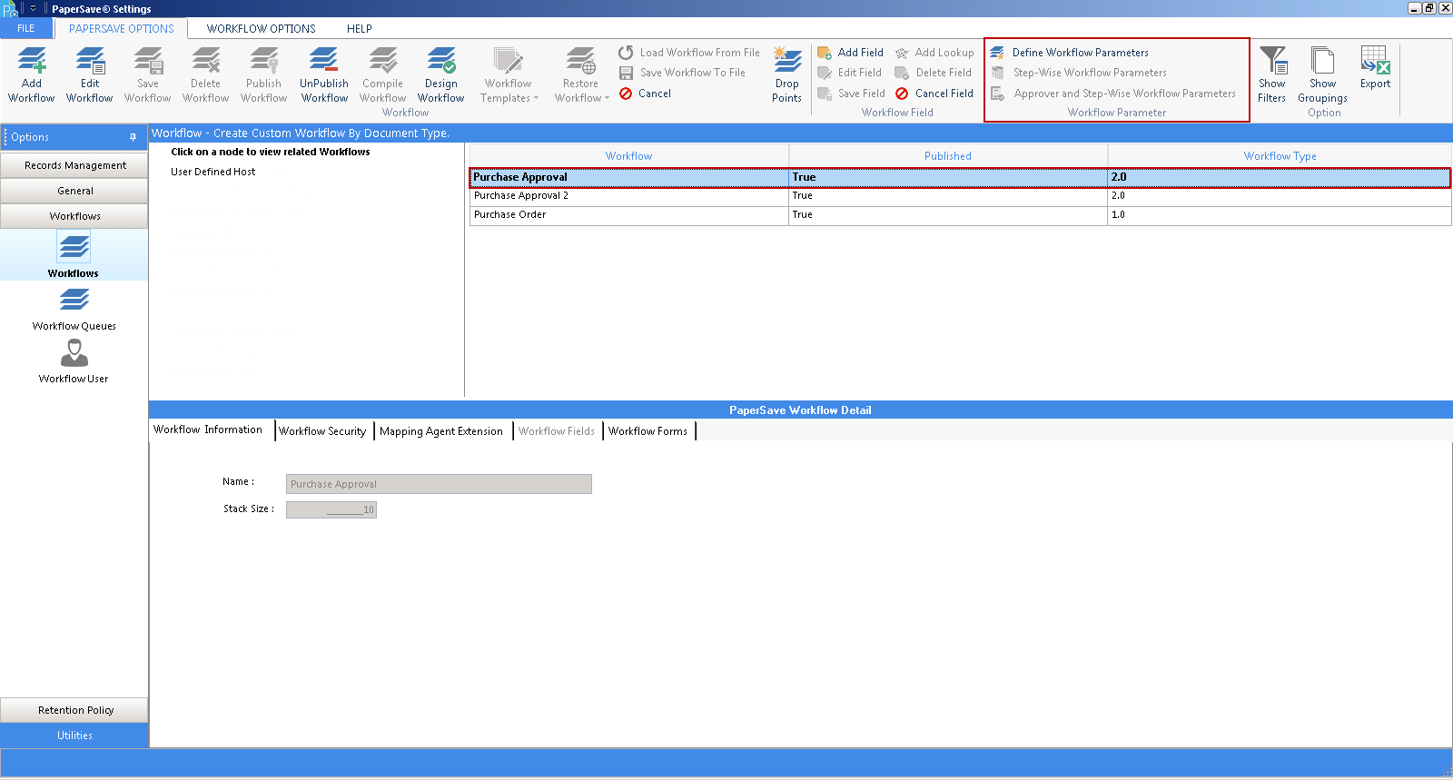Select the Workflows sidebar icon
Image resolution: width=1453 pixels, height=780 pixels.
coord(74,254)
